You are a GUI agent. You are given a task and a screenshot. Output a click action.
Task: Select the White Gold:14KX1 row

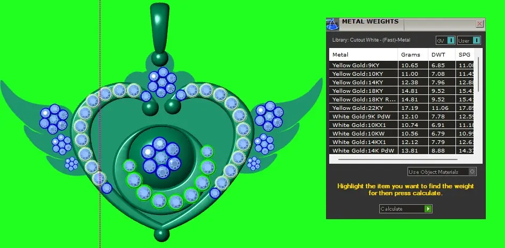(x=401, y=142)
